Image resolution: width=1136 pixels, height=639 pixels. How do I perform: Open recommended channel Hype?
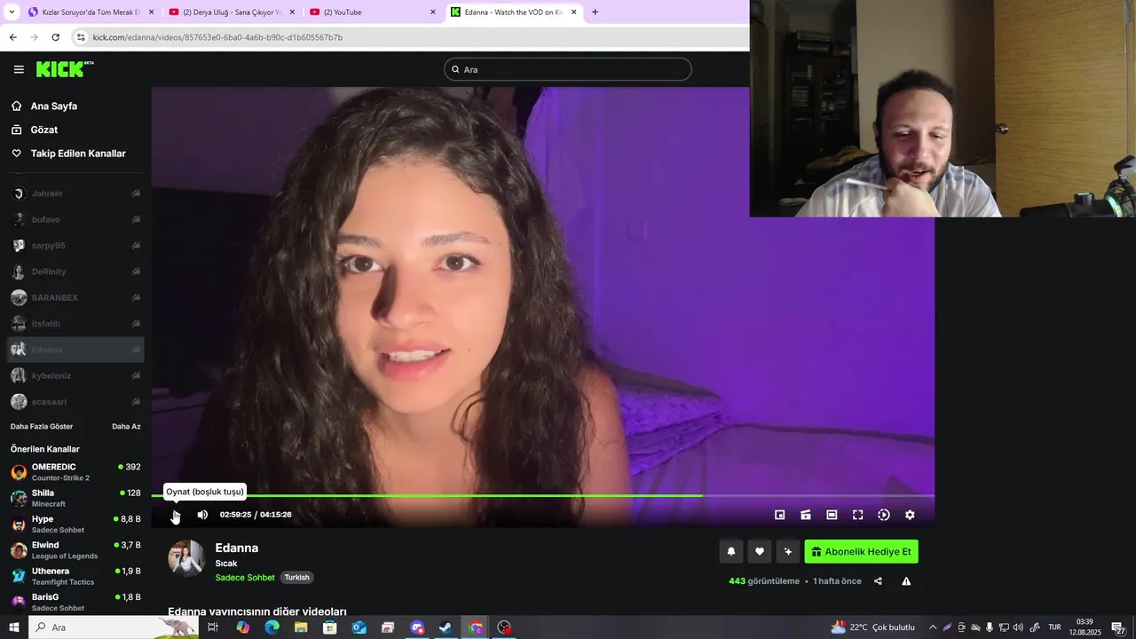coord(75,524)
